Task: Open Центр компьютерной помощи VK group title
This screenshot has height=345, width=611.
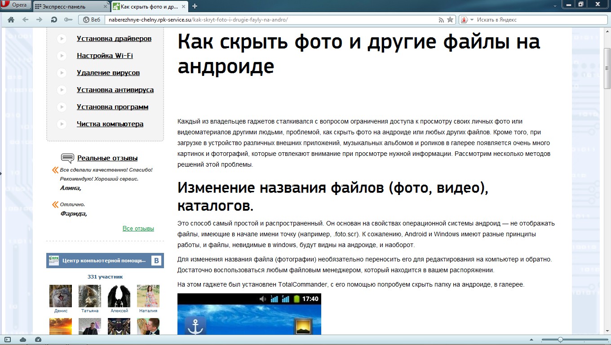Action: [x=104, y=261]
